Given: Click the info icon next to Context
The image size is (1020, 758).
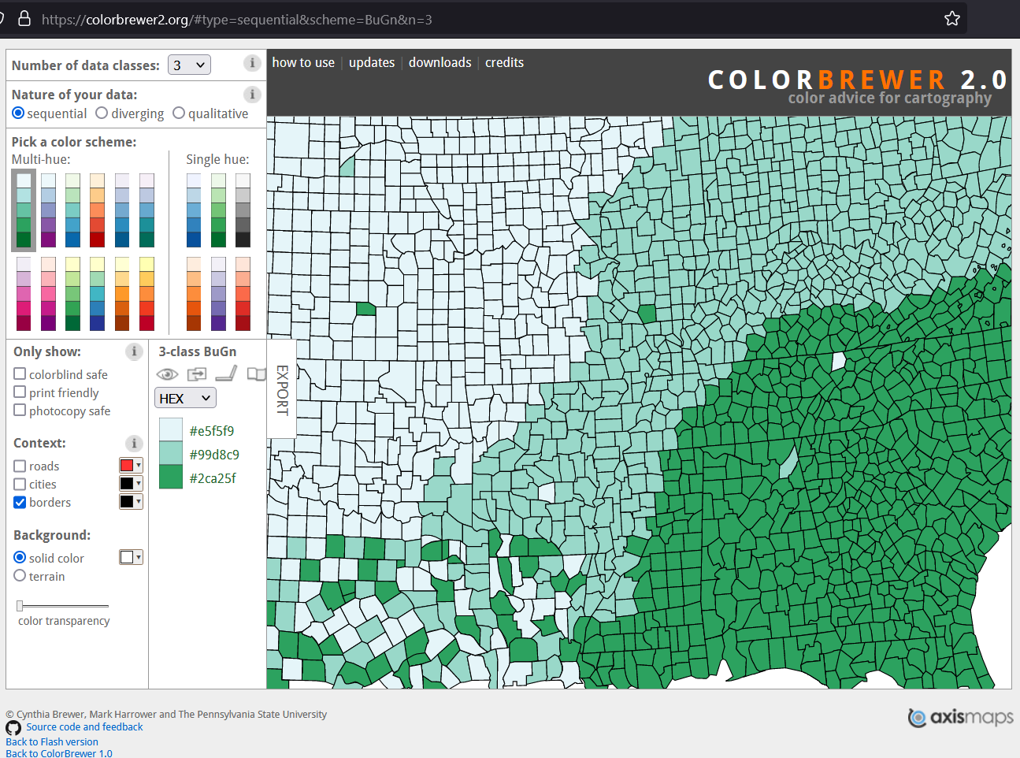Looking at the screenshot, I should point(134,444).
